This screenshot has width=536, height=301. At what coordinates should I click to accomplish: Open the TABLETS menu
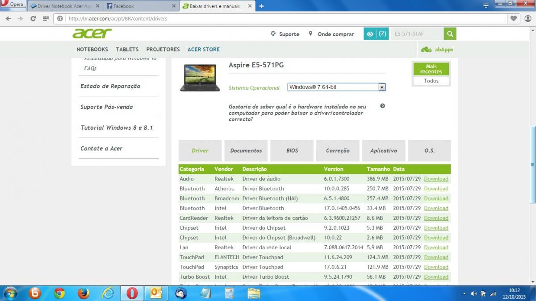click(x=127, y=49)
